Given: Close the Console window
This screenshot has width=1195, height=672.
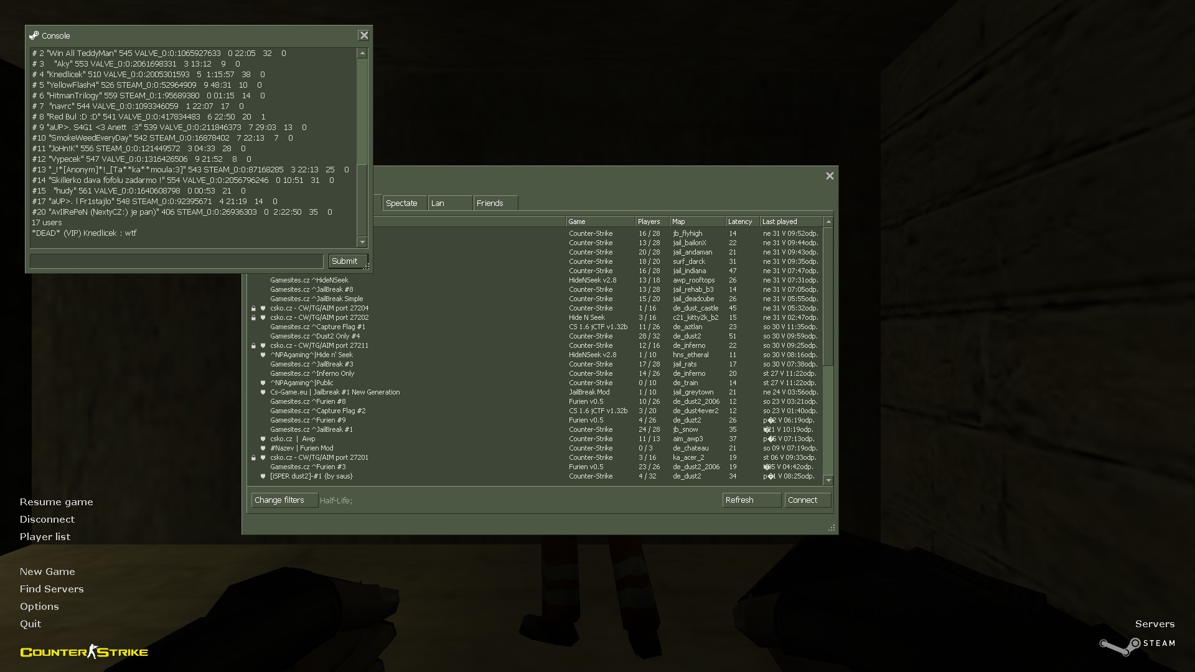Looking at the screenshot, I should click(x=364, y=35).
